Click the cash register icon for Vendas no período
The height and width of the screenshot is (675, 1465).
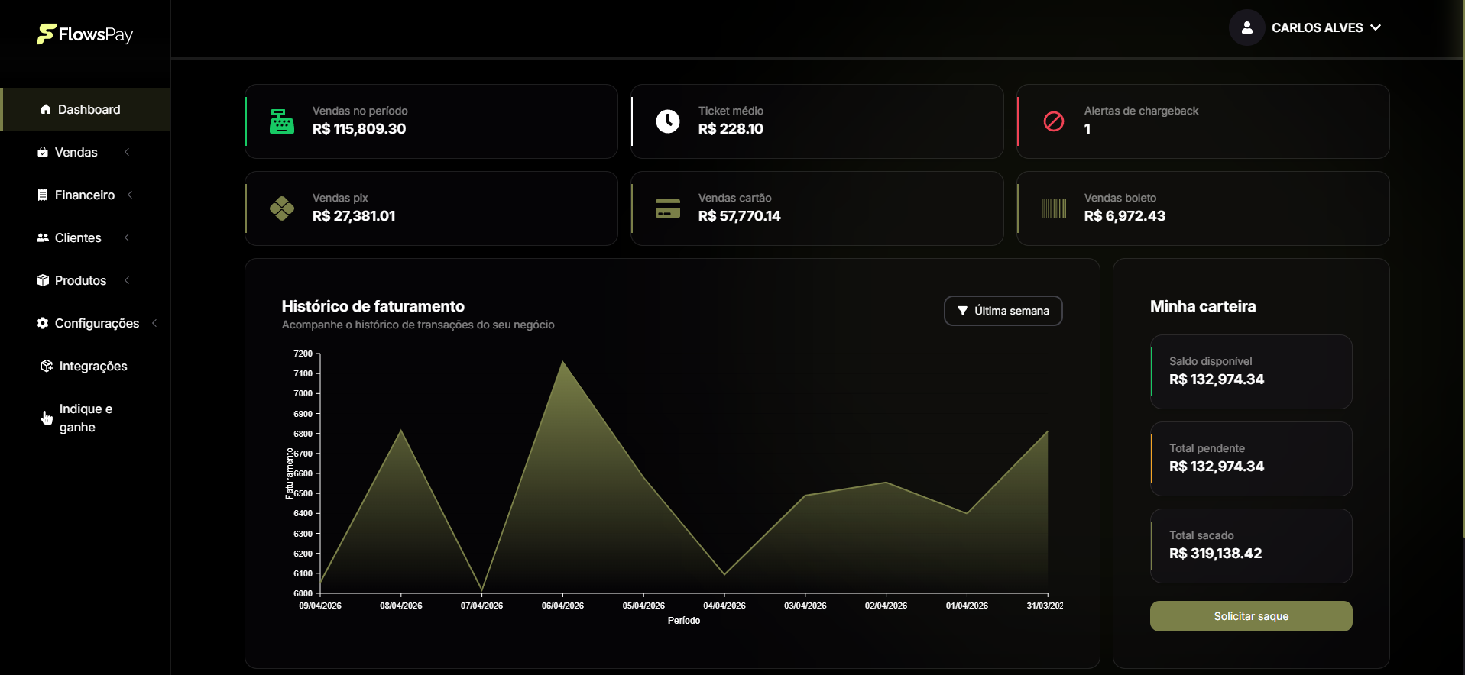pos(282,121)
